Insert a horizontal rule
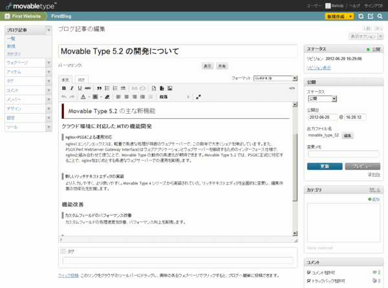Image resolution: width=388 pixels, height=288 pixels. pyautogui.click(x=123, y=88)
